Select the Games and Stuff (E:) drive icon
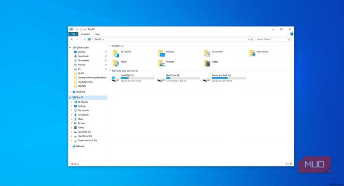 coord(206,79)
